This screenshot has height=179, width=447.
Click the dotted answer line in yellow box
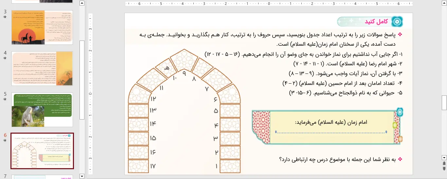pos(331,132)
